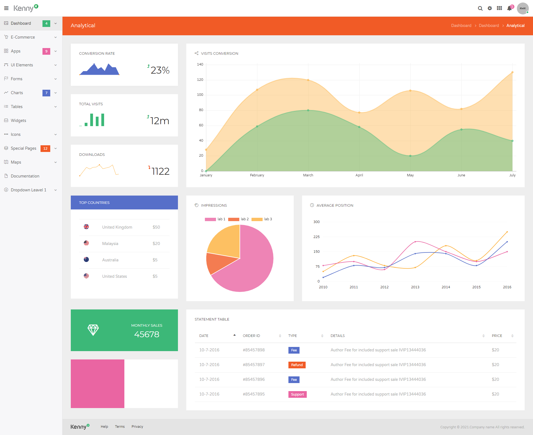Open Widgets from the sidebar

click(18, 121)
